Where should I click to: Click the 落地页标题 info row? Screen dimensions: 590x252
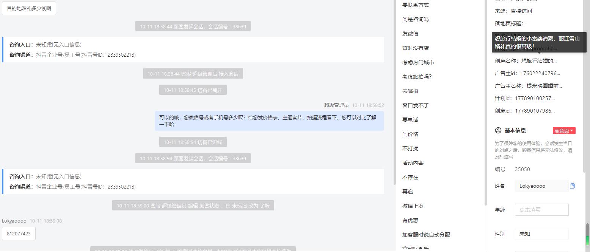(513, 23)
